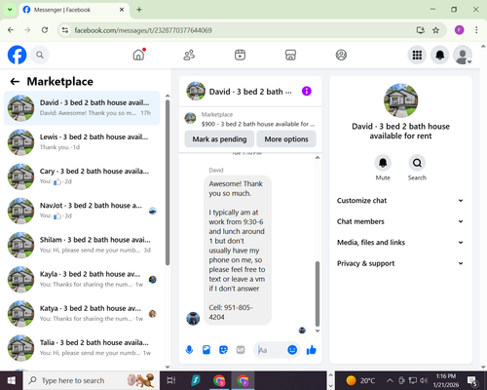Open a new browser tab

[139, 10]
